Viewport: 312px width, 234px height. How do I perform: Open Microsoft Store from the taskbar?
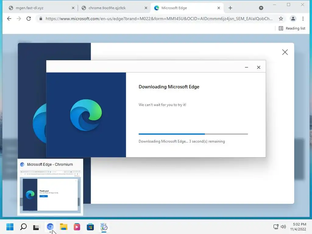tap(90, 227)
